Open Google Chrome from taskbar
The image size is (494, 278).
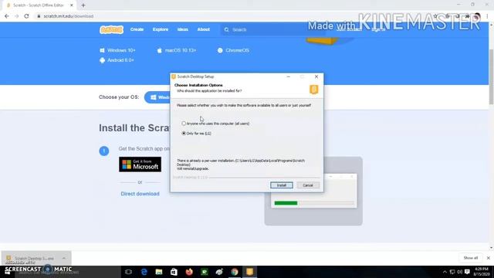coord(235,272)
